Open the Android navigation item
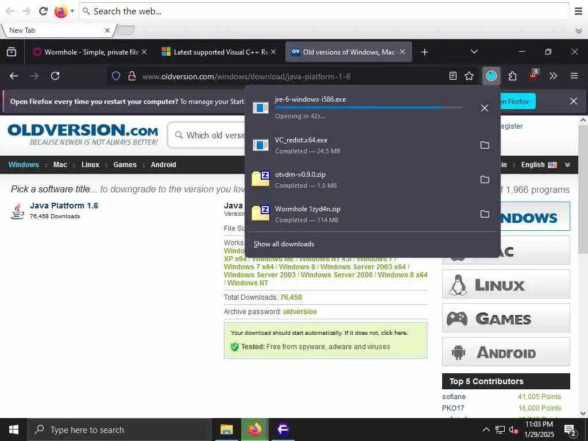This screenshot has width=588, height=441. pos(164,165)
